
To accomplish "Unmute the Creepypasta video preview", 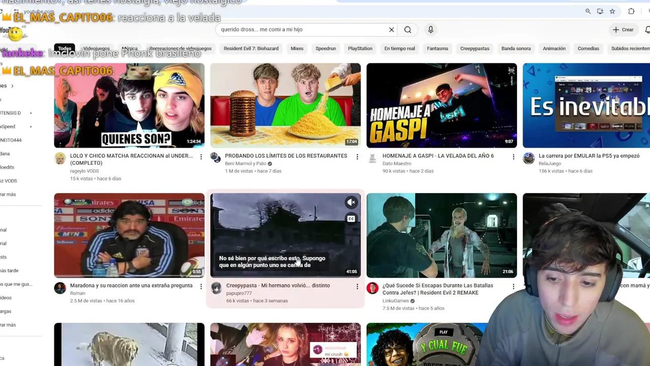I will pyautogui.click(x=351, y=202).
